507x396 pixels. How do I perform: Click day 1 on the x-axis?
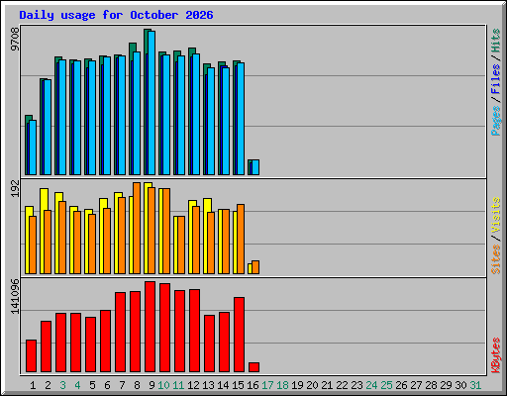click(x=33, y=385)
